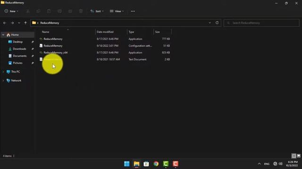Open the See more ellipsis menu
The height and width of the screenshot is (169, 302).
click(x=133, y=11)
